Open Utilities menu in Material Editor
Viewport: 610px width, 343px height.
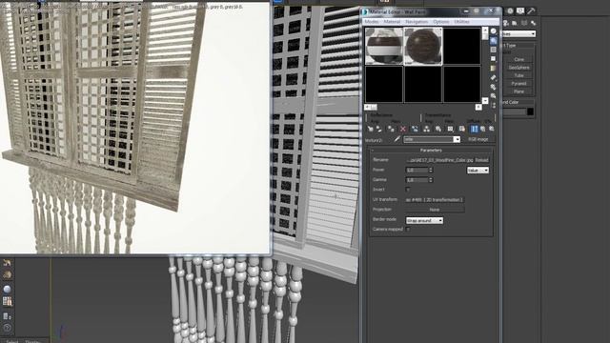461,22
